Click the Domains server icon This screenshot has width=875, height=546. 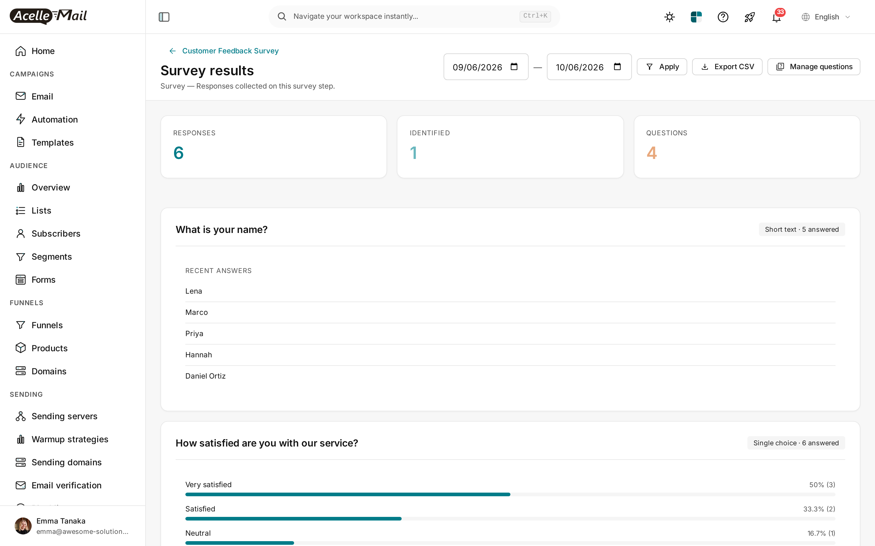coord(21,371)
